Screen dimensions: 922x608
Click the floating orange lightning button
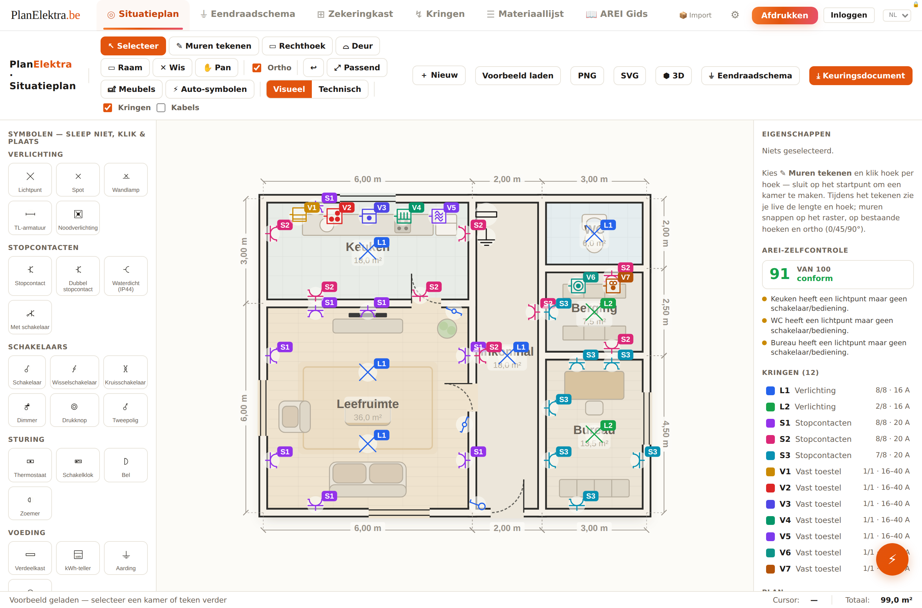[892, 559]
